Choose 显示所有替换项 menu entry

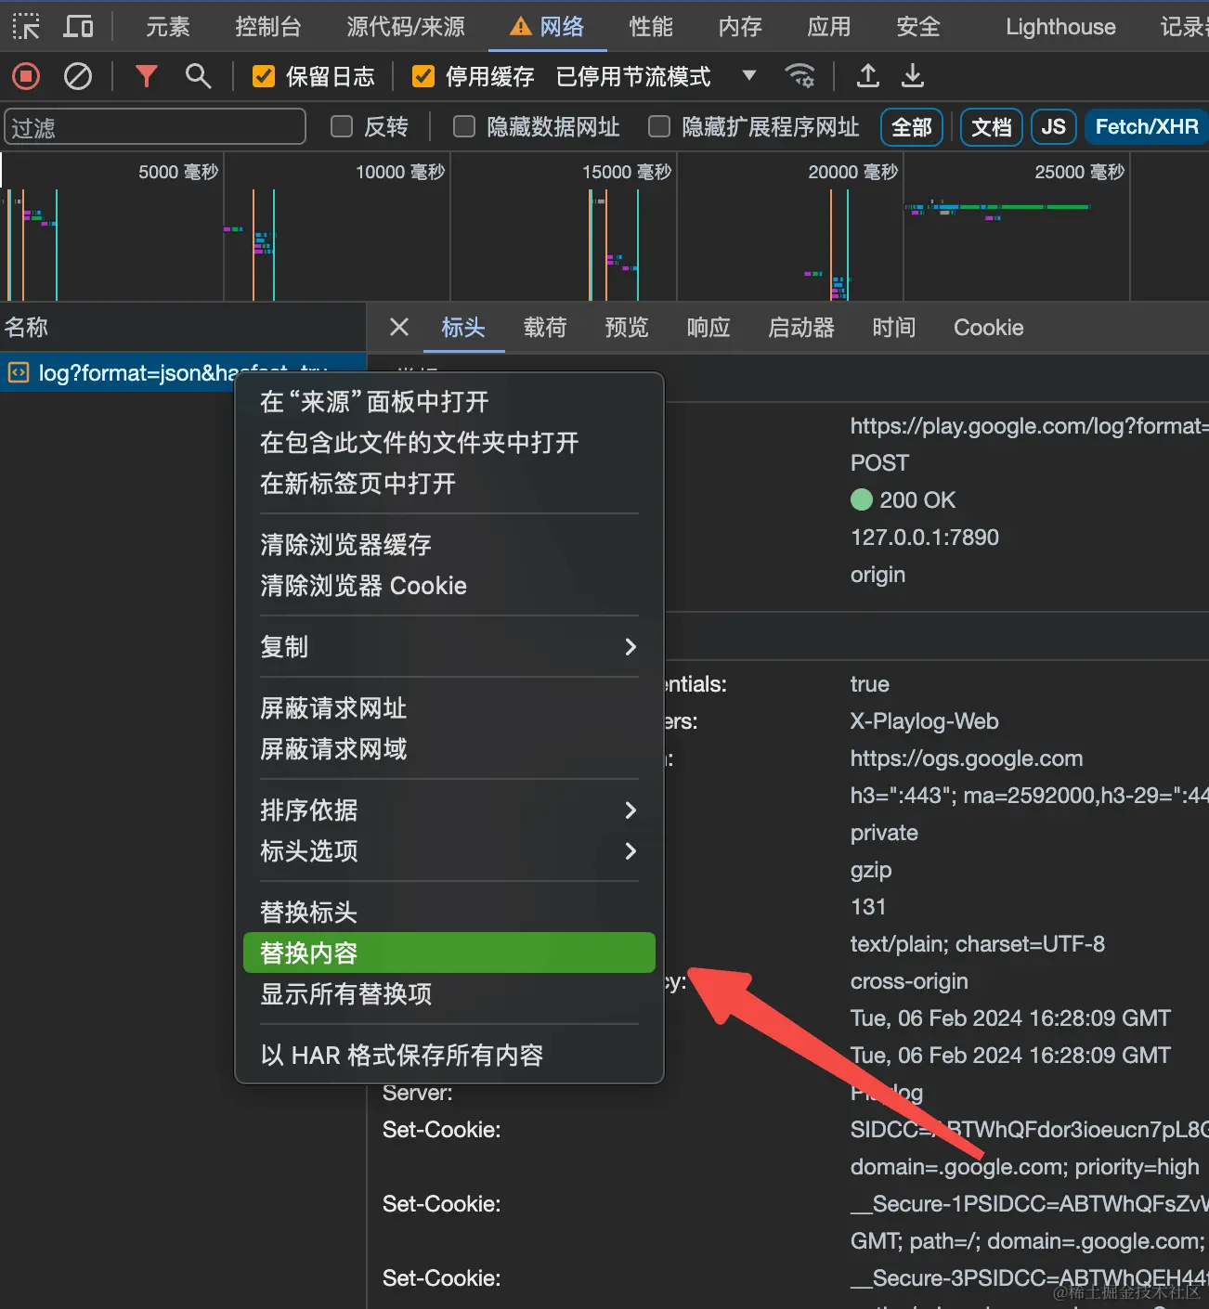click(449, 994)
